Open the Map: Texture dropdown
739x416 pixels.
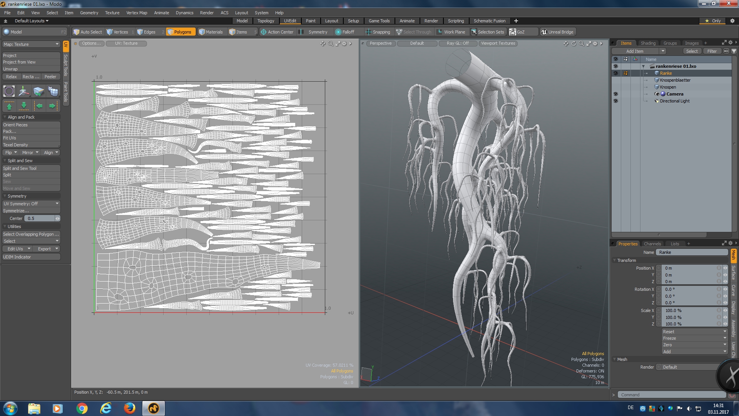31,44
